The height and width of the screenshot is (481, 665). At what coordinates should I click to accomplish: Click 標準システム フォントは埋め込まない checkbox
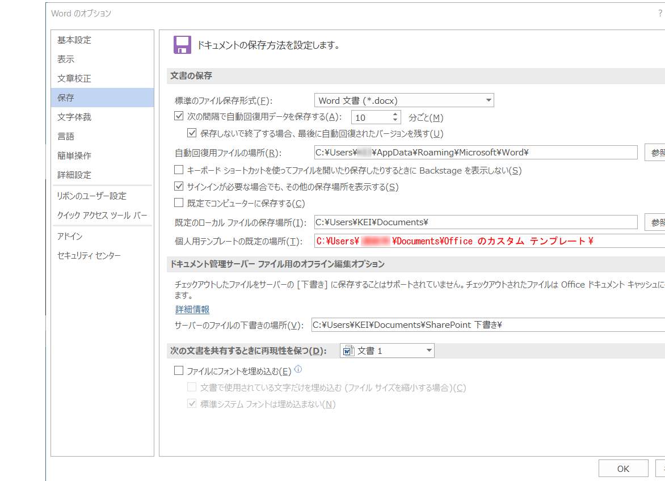[192, 403]
